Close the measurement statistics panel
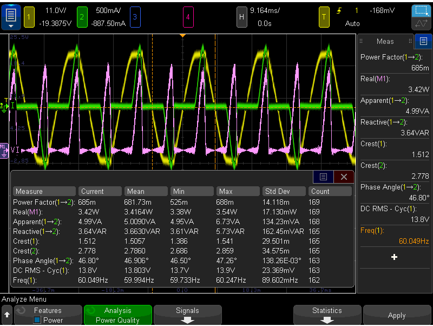The height and width of the screenshot is (326, 433). click(344, 177)
